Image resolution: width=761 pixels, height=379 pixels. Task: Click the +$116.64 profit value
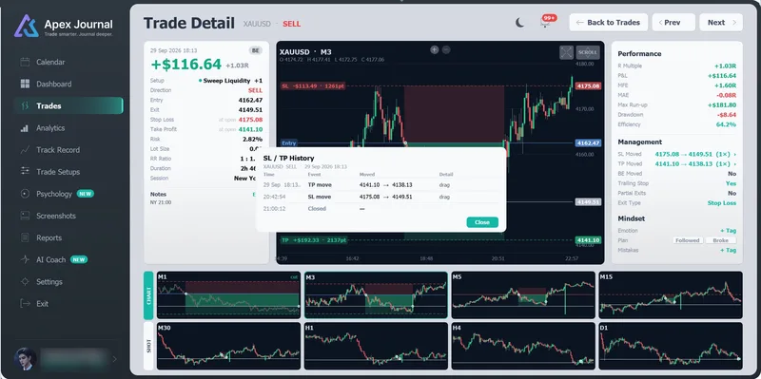[186, 65]
